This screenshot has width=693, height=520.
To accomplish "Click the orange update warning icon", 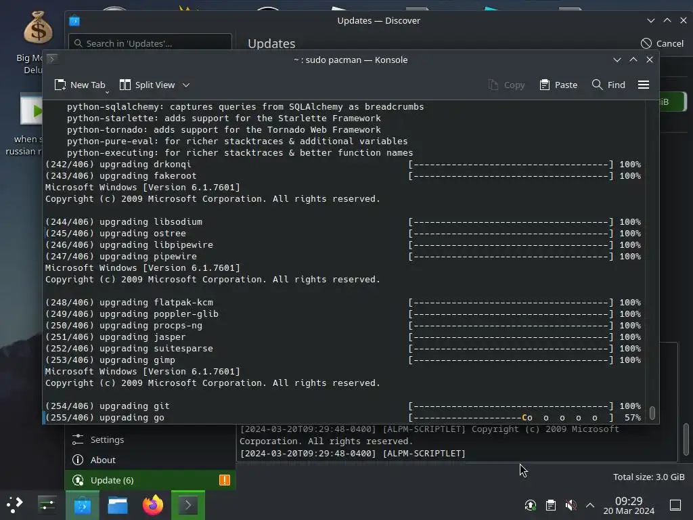I will (x=225, y=480).
